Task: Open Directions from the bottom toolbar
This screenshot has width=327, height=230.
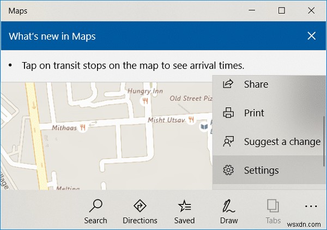Action: point(140,211)
